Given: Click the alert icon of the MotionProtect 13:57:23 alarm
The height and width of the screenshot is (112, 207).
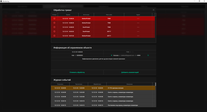Looking at the screenshot, I should [54, 36].
